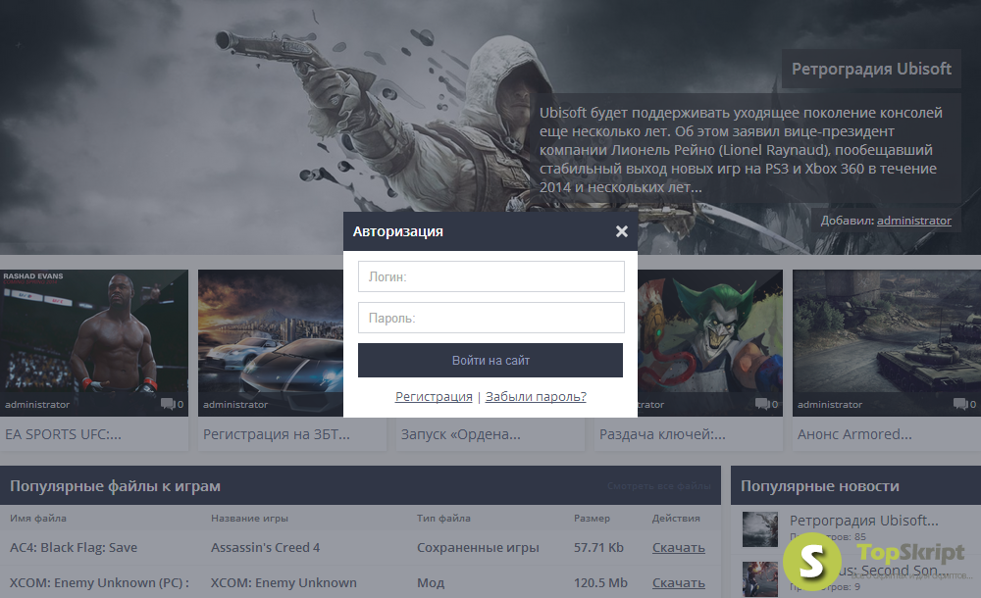Viewport: 981px width, 598px height.
Task: Click the Имя файла column header
Action: click(38, 518)
